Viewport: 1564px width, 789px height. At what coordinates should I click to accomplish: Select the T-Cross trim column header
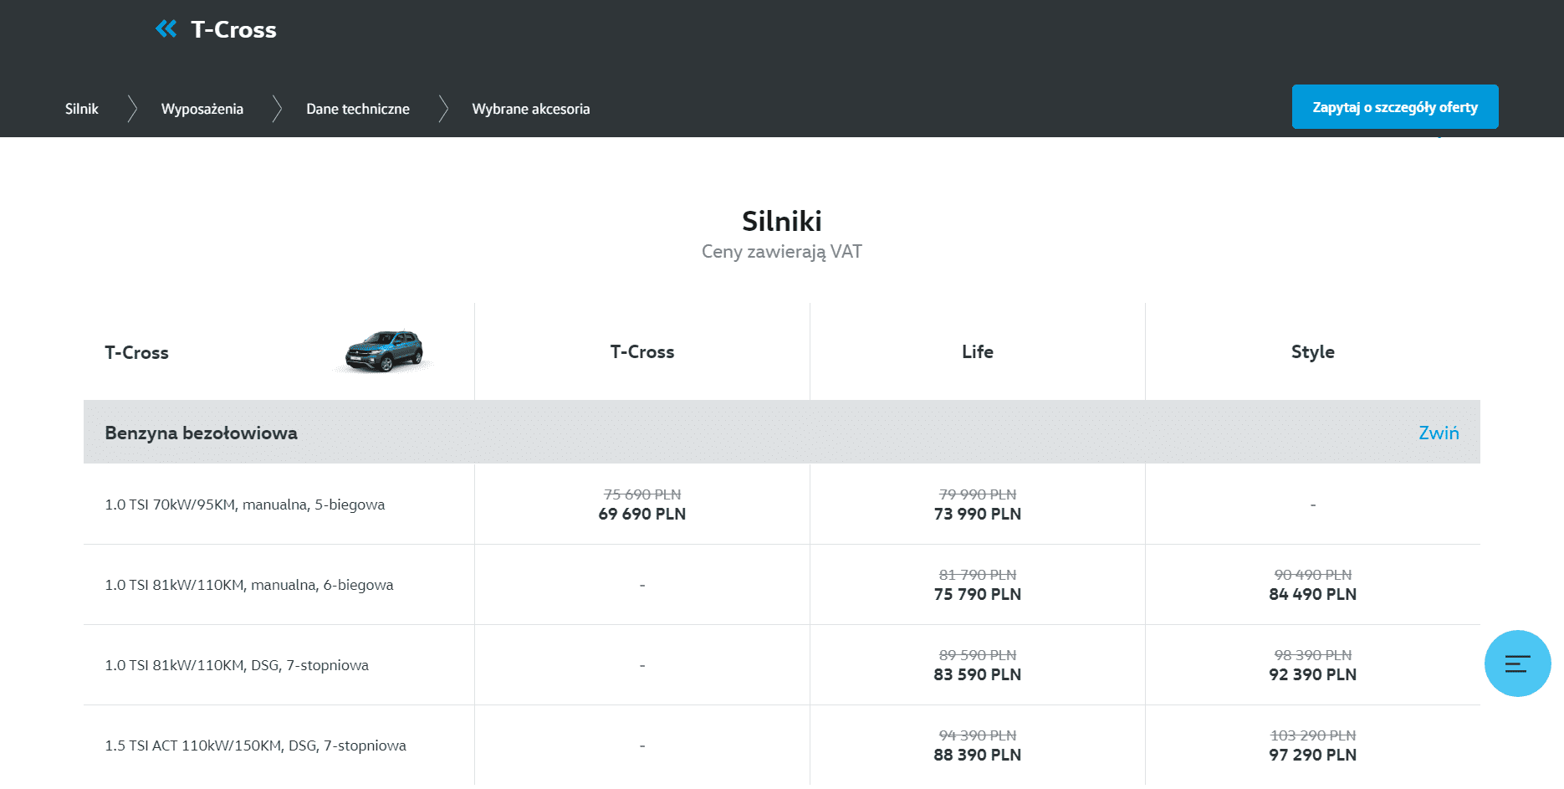tap(642, 351)
